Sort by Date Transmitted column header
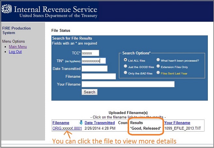The height and width of the screenshot is (148, 214). pyautogui.click(x=99, y=123)
